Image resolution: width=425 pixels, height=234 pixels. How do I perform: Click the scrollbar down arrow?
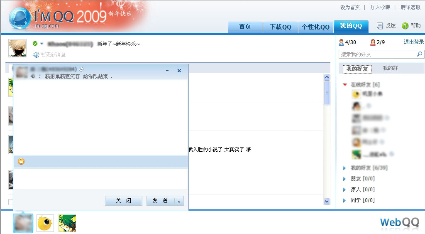click(327, 202)
